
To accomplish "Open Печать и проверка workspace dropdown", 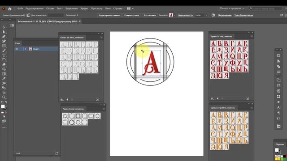I will click(x=232, y=8).
